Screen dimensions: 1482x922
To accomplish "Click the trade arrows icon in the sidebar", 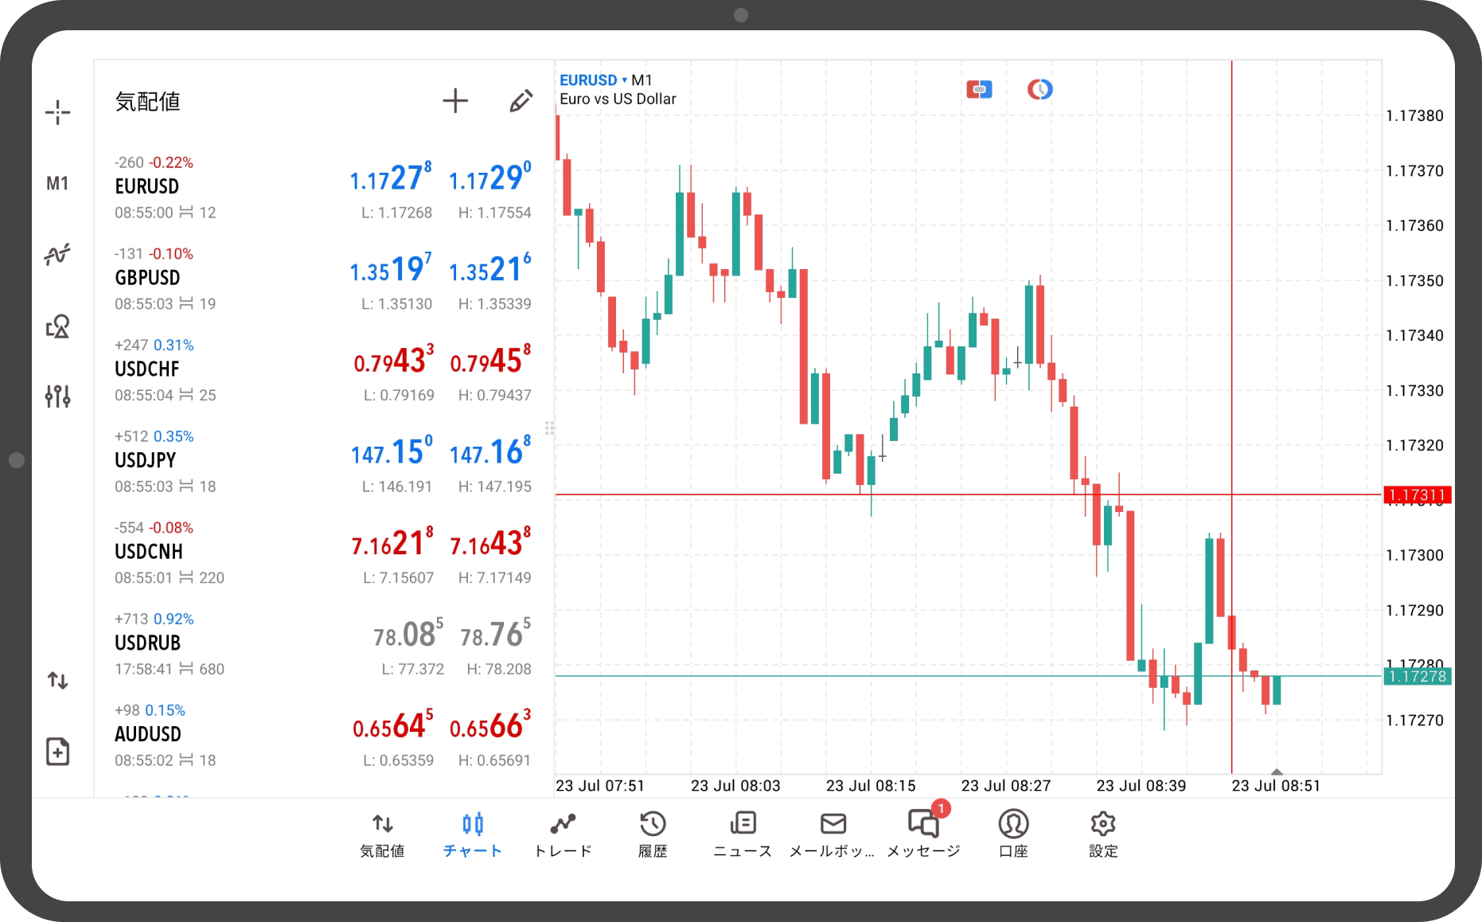I will click(x=57, y=681).
